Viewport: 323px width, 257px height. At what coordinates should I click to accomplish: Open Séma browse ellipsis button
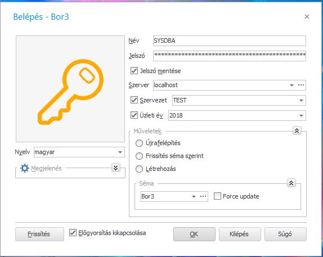click(x=203, y=196)
